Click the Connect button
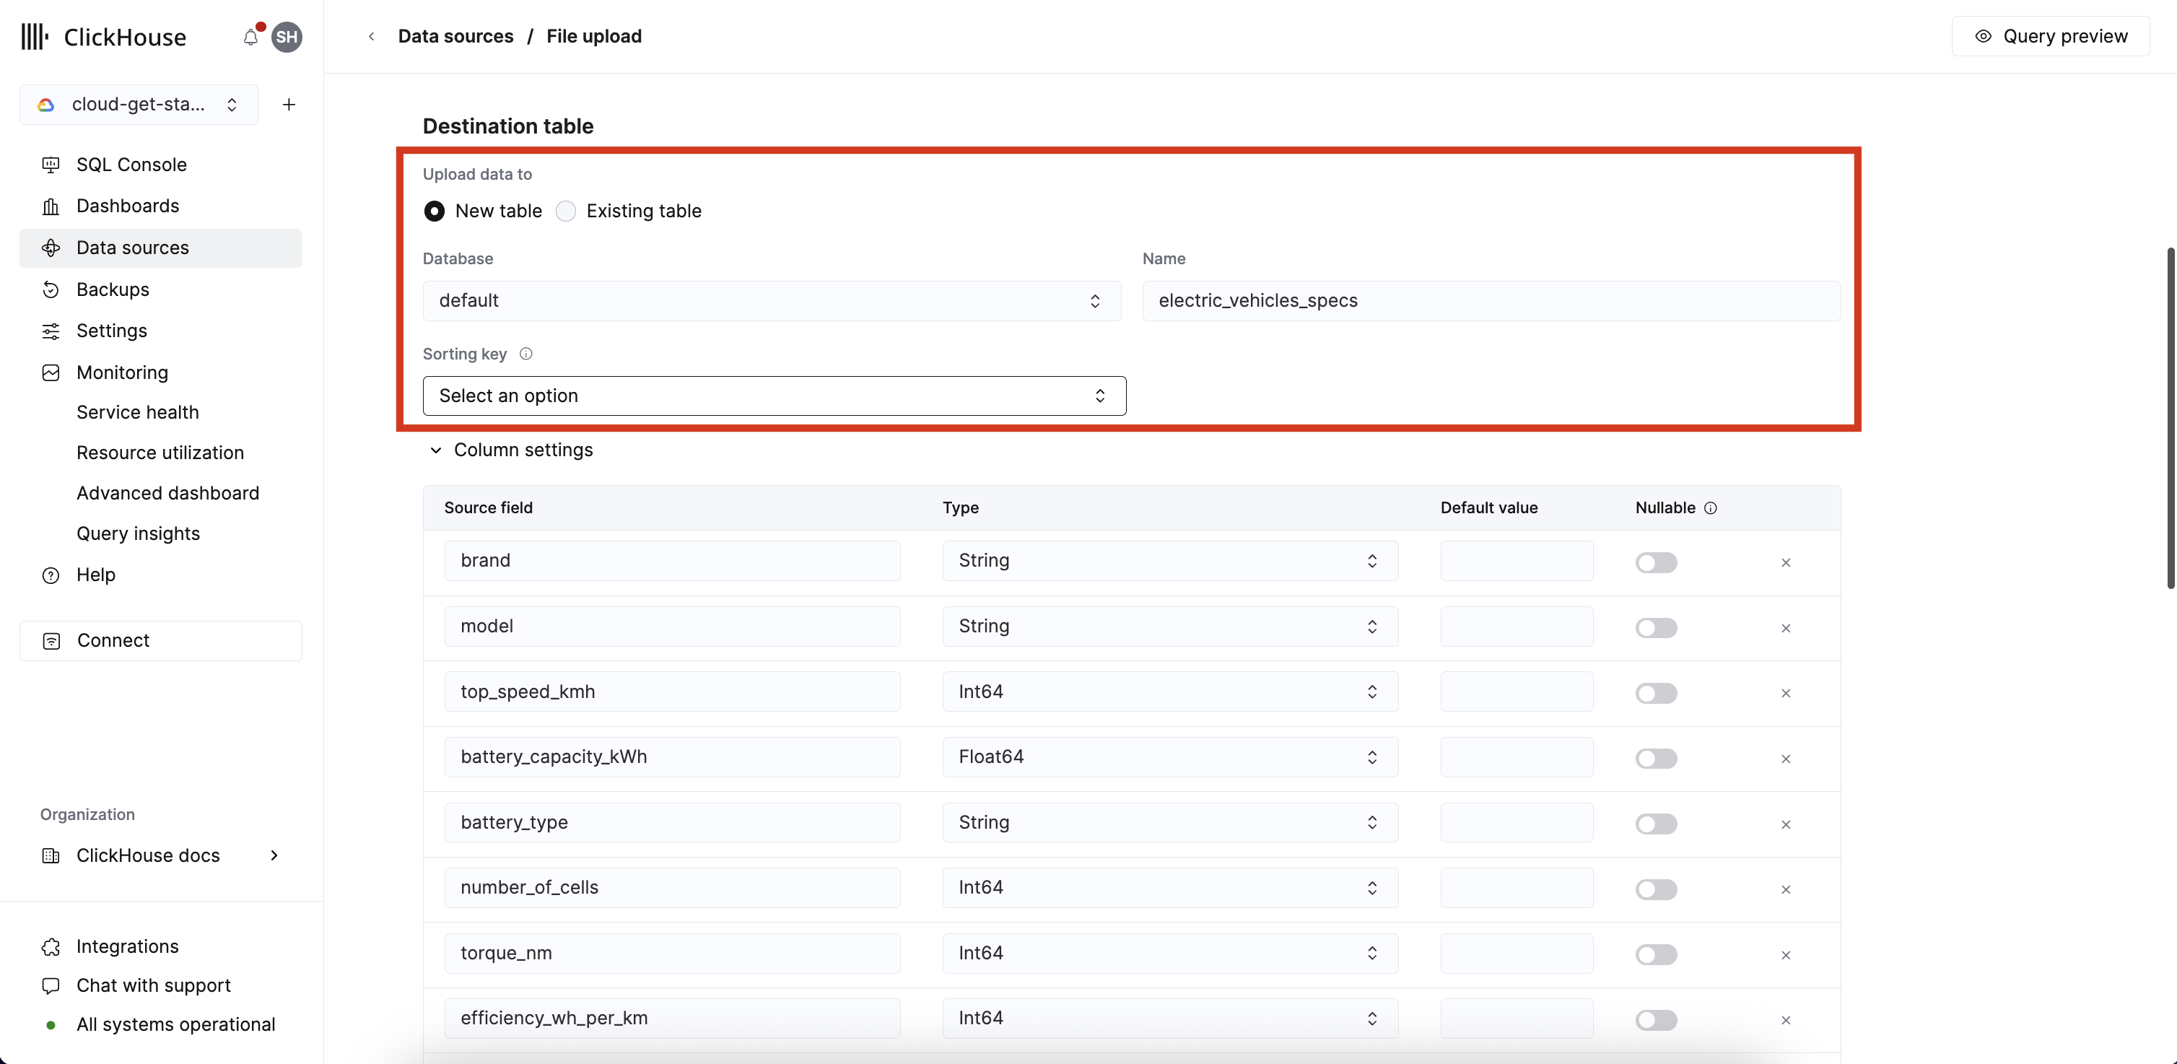The width and height of the screenshot is (2177, 1064). (160, 640)
